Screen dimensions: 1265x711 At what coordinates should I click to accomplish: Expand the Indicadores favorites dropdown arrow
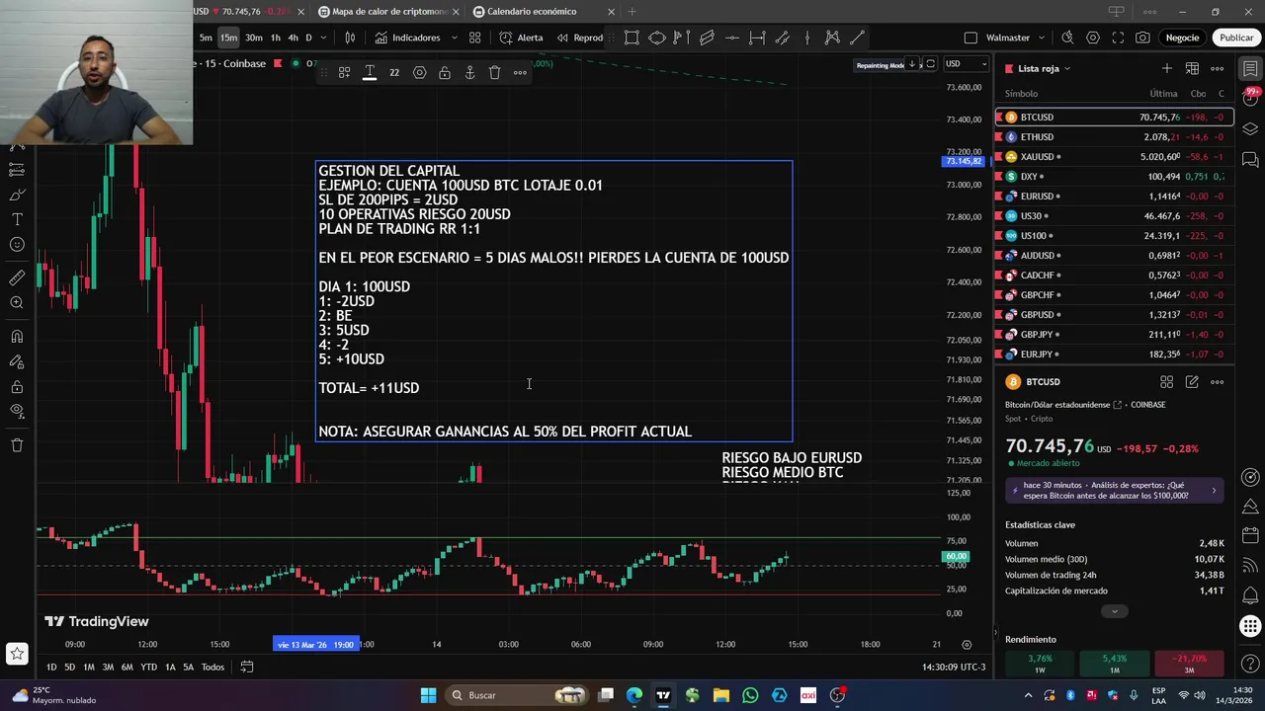[454, 38]
